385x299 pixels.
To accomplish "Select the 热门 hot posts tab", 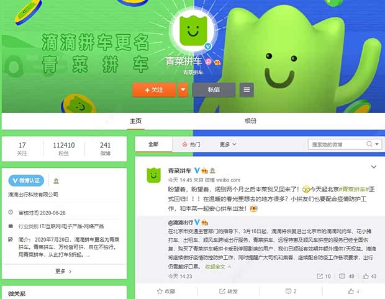I will tap(191, 144).
